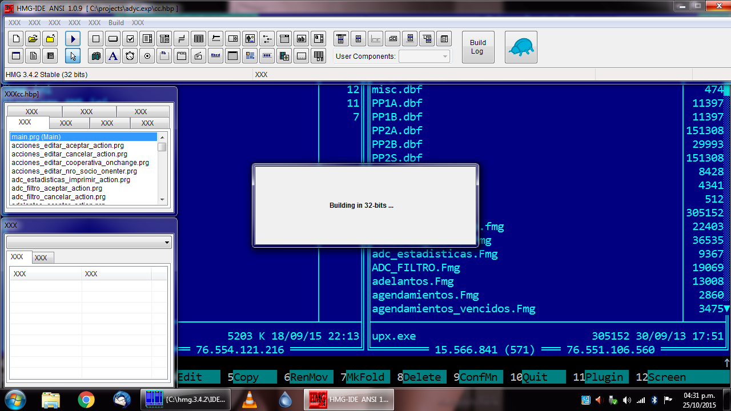731x411 pixels.
Task: Select acciones_editar_cancelar_action.prg
Action: click(83, 154)
